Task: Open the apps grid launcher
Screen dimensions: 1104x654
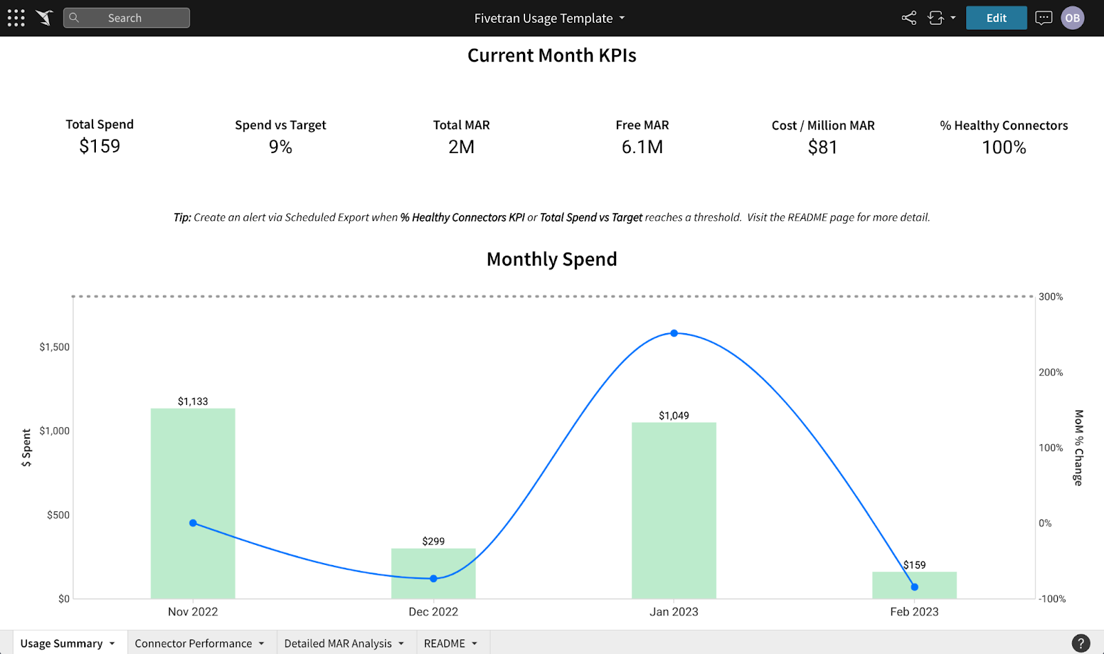Action: (15, 17)
